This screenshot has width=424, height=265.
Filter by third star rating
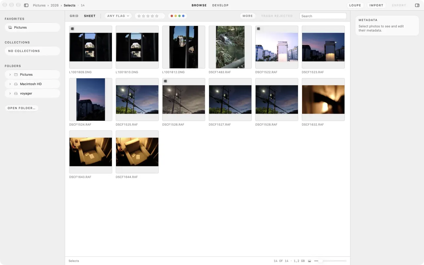[x=148, y=16]
